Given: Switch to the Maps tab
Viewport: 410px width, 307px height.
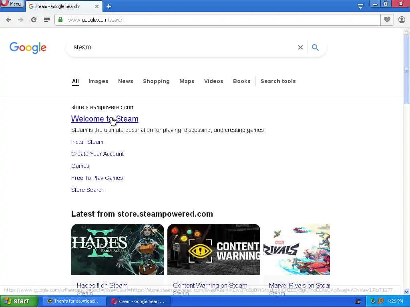Looking at the screenshot, I should click(x=187, y=81).
